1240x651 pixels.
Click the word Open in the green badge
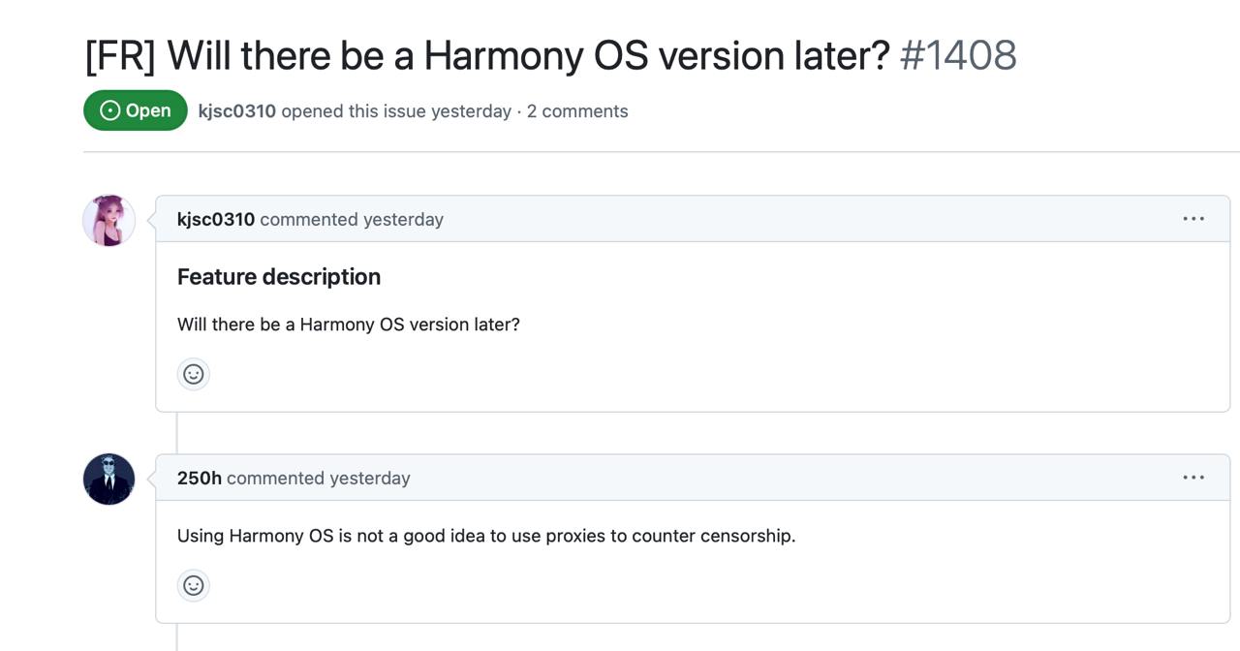pyautogui.click(x=148, y=110)
